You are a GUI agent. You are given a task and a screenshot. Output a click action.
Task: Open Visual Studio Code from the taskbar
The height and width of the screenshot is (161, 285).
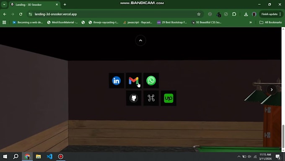(x=49, y=156)
